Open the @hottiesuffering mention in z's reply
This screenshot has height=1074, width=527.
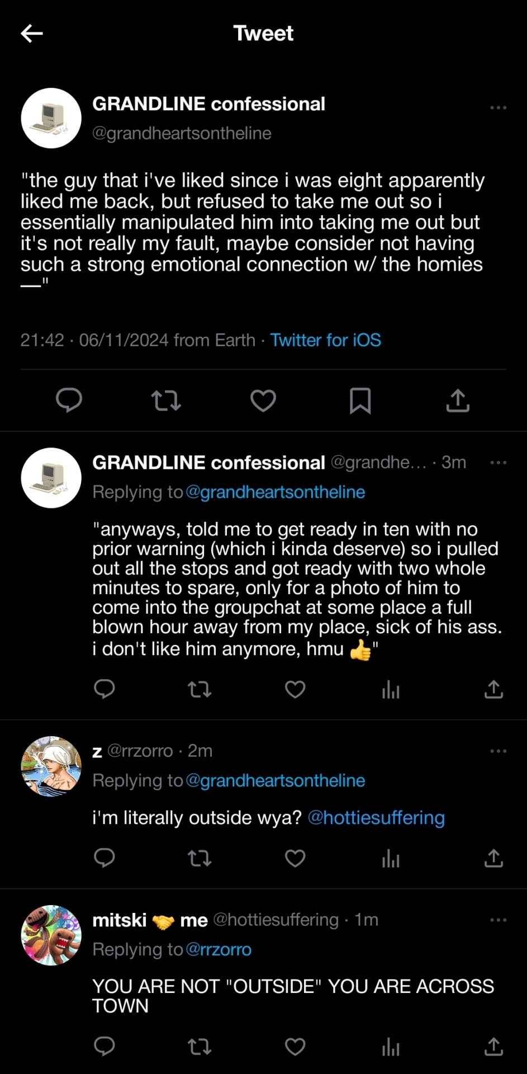[x=376, y=818]
